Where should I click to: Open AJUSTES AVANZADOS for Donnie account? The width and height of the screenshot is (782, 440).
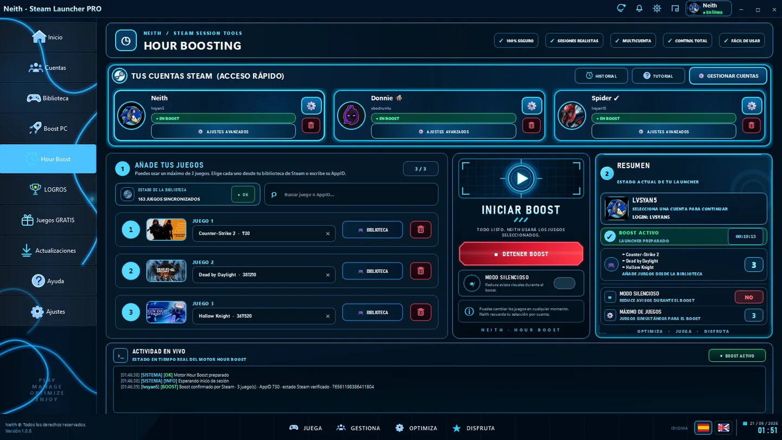coord(444,132)
